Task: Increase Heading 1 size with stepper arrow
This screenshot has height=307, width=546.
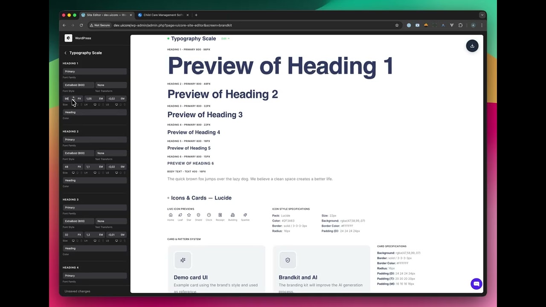Action: [73, 97]
